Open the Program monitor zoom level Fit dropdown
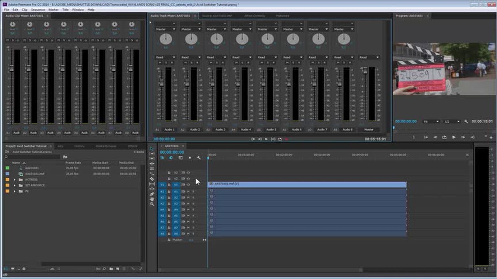 431,121
